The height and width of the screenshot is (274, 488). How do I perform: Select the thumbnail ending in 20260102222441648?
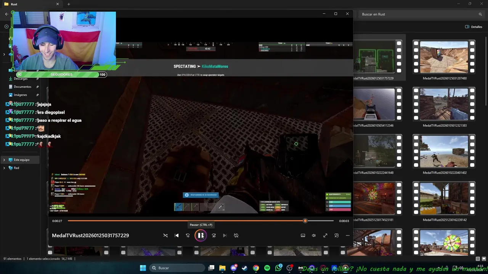[377, 151]
